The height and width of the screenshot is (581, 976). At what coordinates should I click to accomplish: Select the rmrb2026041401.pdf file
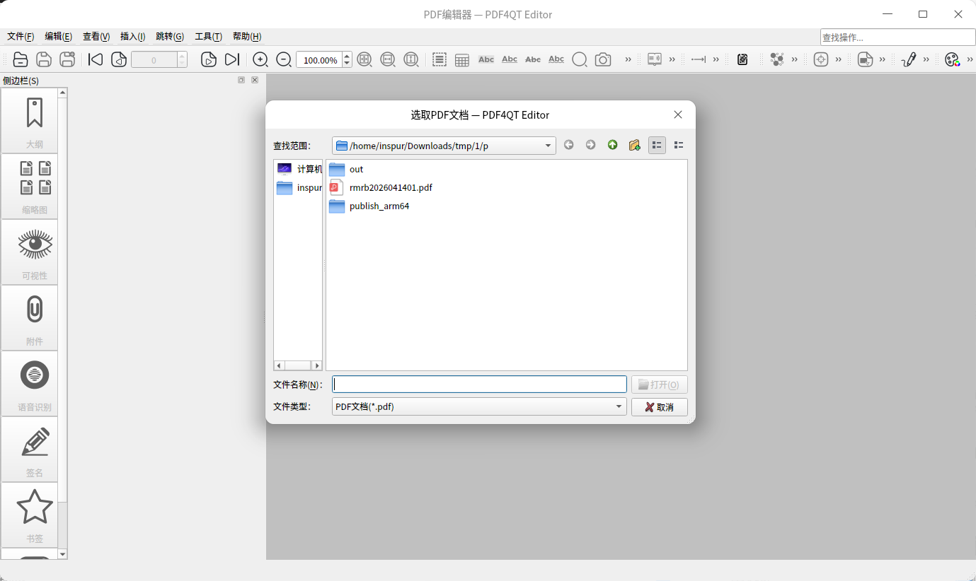coord(390,188)
